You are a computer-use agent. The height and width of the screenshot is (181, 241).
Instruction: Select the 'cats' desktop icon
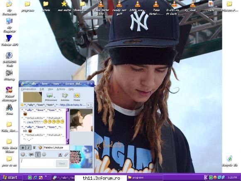(x=211, y=6)
